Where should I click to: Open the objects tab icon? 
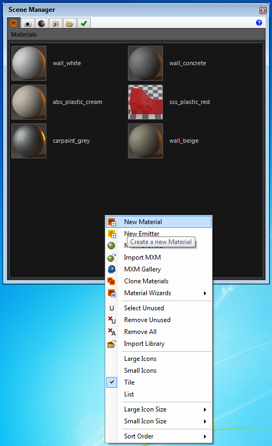(x=56, y=23)
